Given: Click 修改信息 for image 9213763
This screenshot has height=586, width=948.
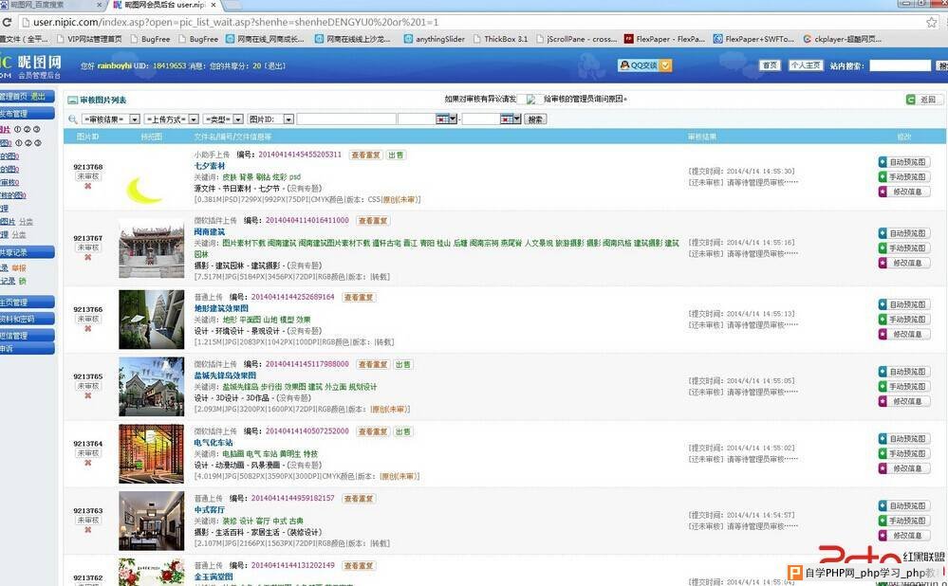Looking at the screenshot, I should (x=903, y=535).
